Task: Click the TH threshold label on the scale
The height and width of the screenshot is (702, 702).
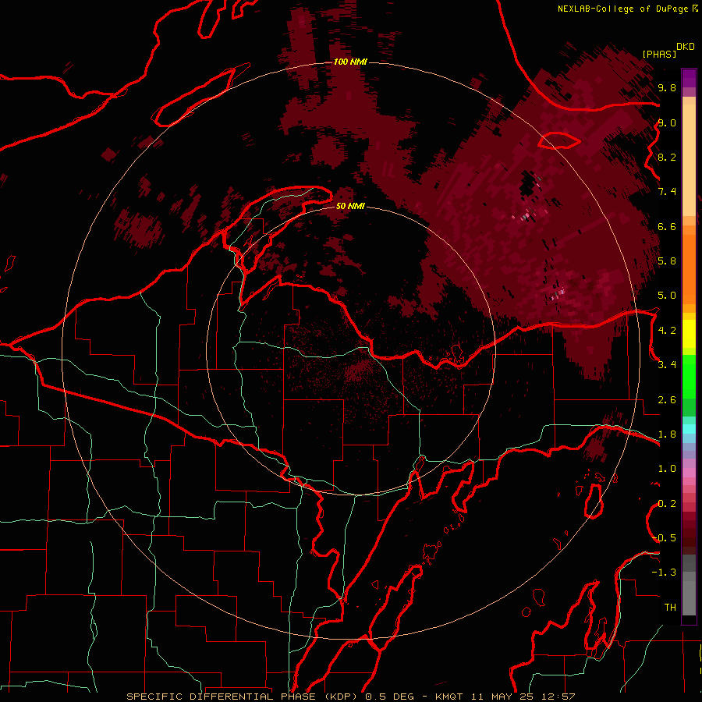Action: tap(670, 608)
